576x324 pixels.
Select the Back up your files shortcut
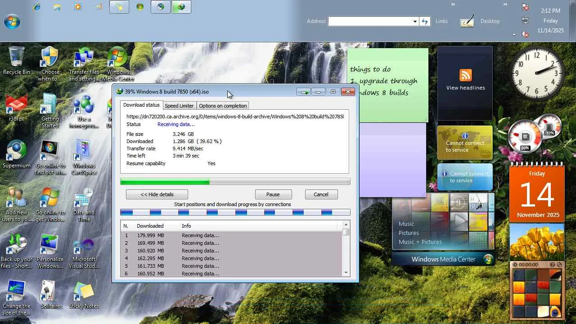point(17,252)
